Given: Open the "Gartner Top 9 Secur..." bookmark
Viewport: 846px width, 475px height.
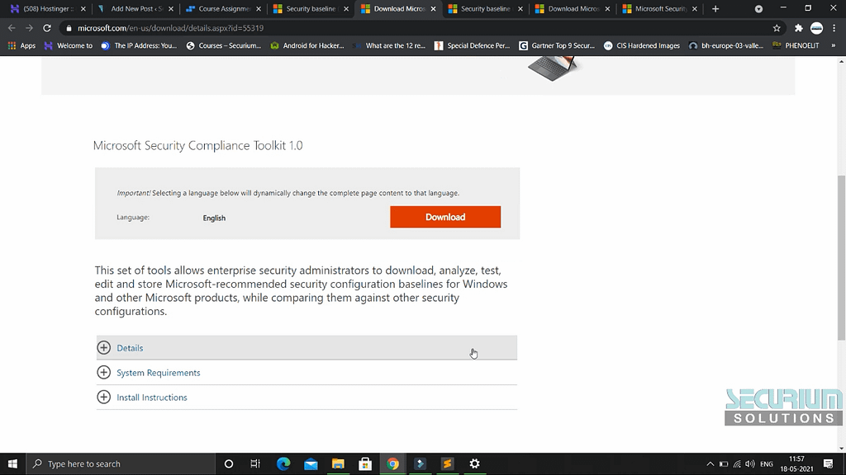Looking at the screenshot, I should (557, 46).
